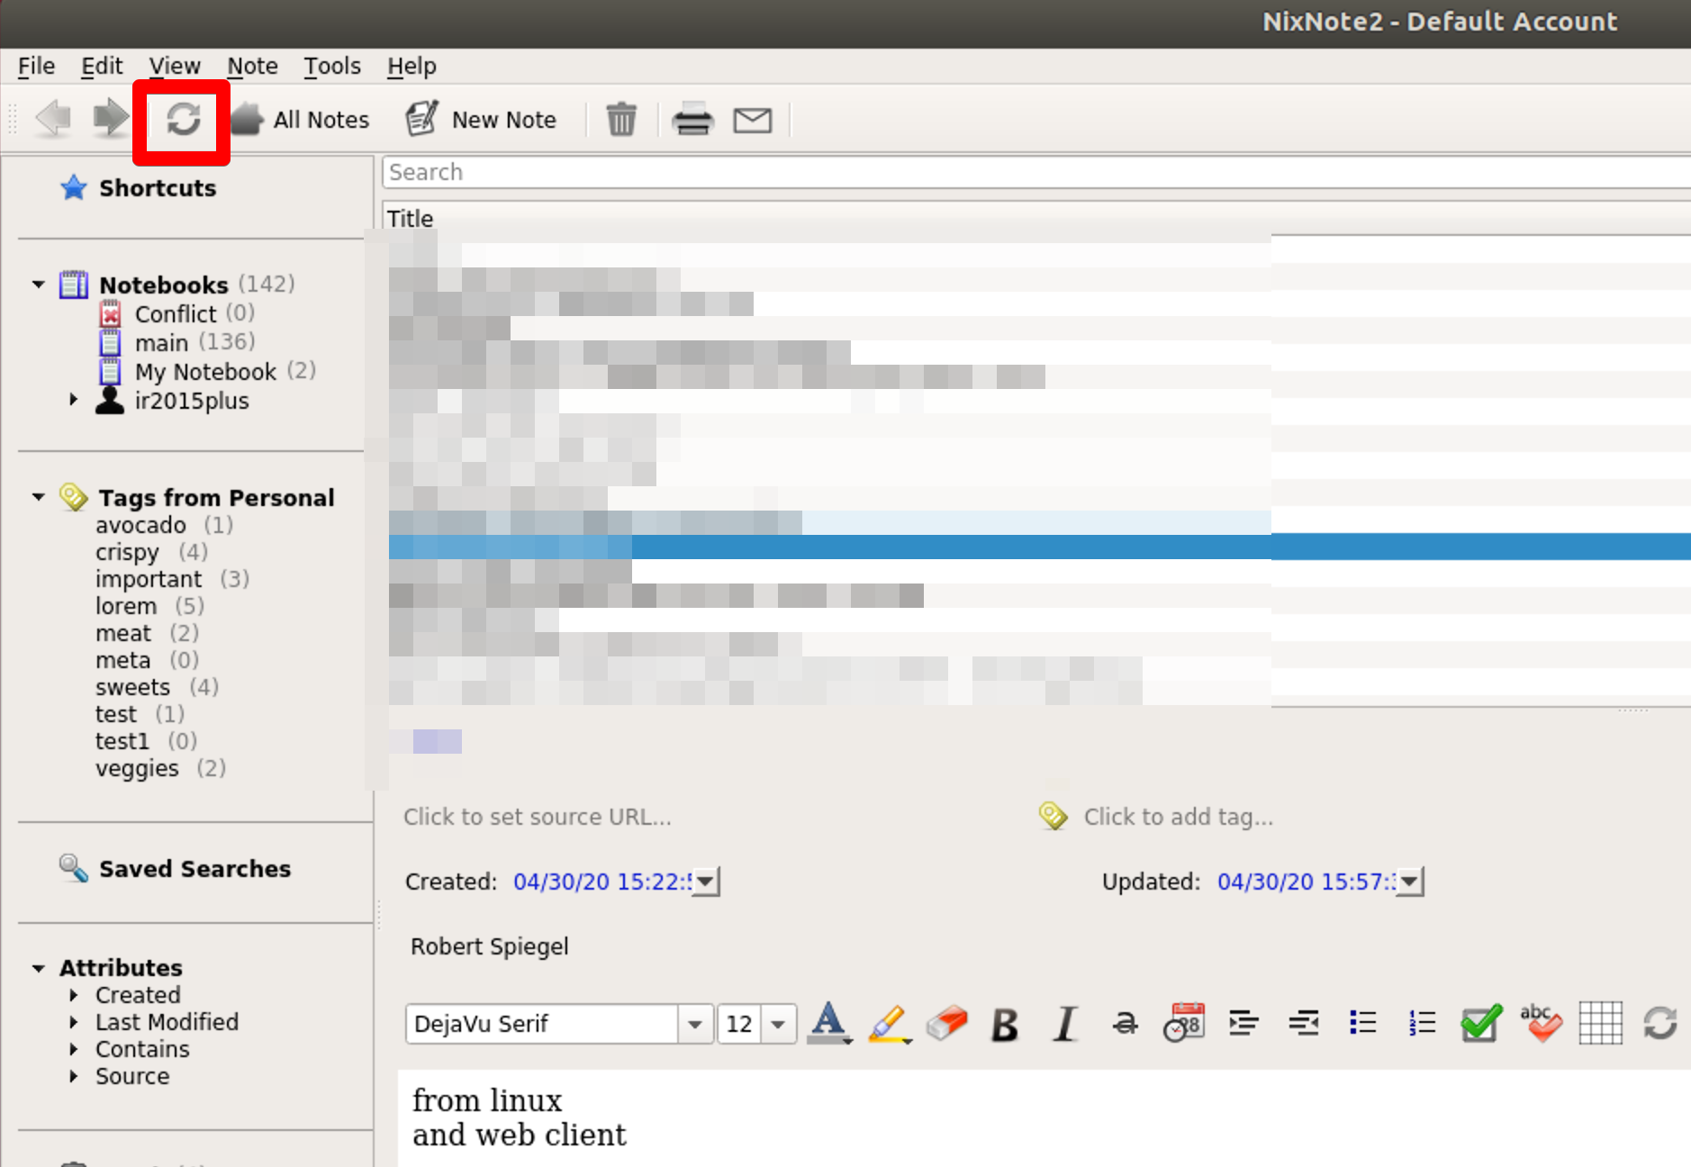Open the Note menu

[252, 66]
